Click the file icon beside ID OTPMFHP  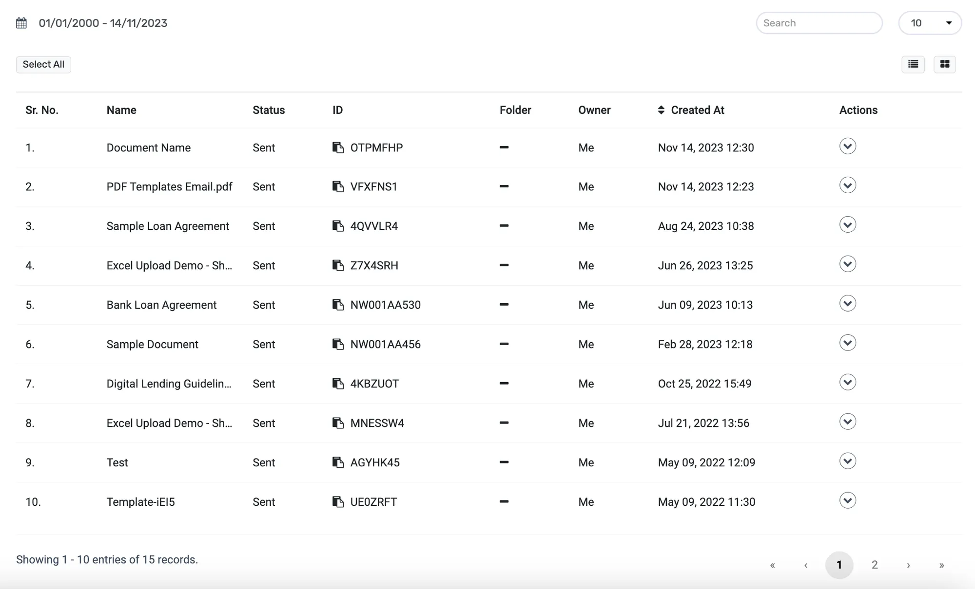click(338, 147)
